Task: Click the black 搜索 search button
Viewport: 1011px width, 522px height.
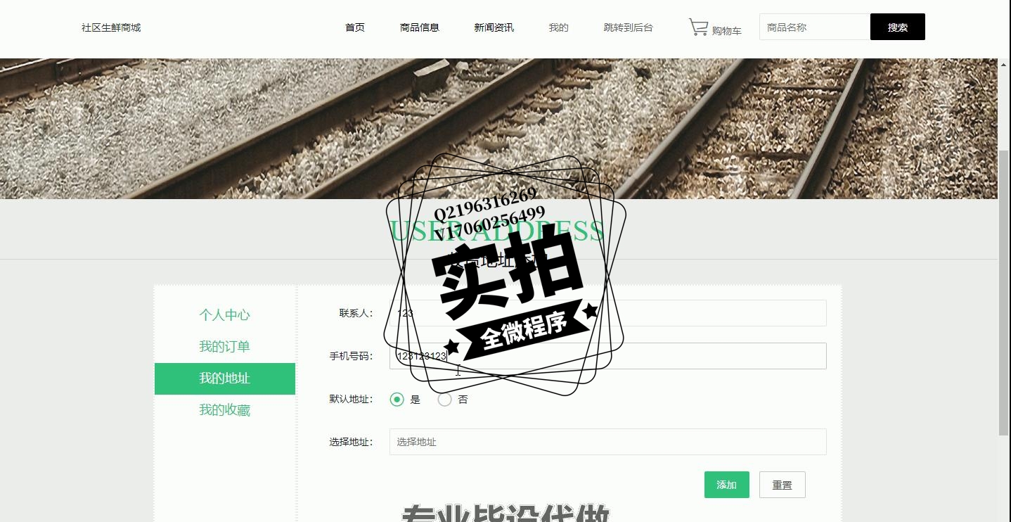Action: coord(898,27)
